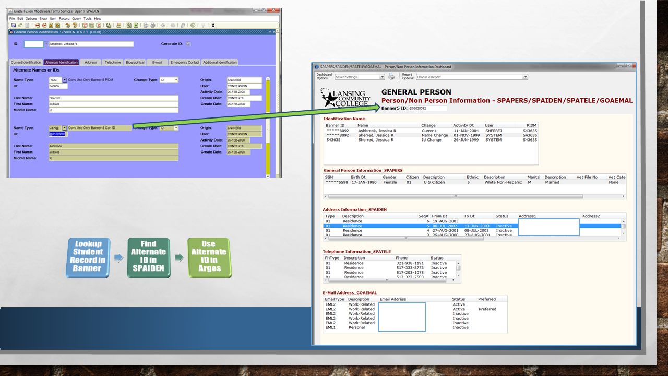668x376 pixels.
Task: Open the Help menu in Oracle Forms
Action: click(x=98, y=18)
